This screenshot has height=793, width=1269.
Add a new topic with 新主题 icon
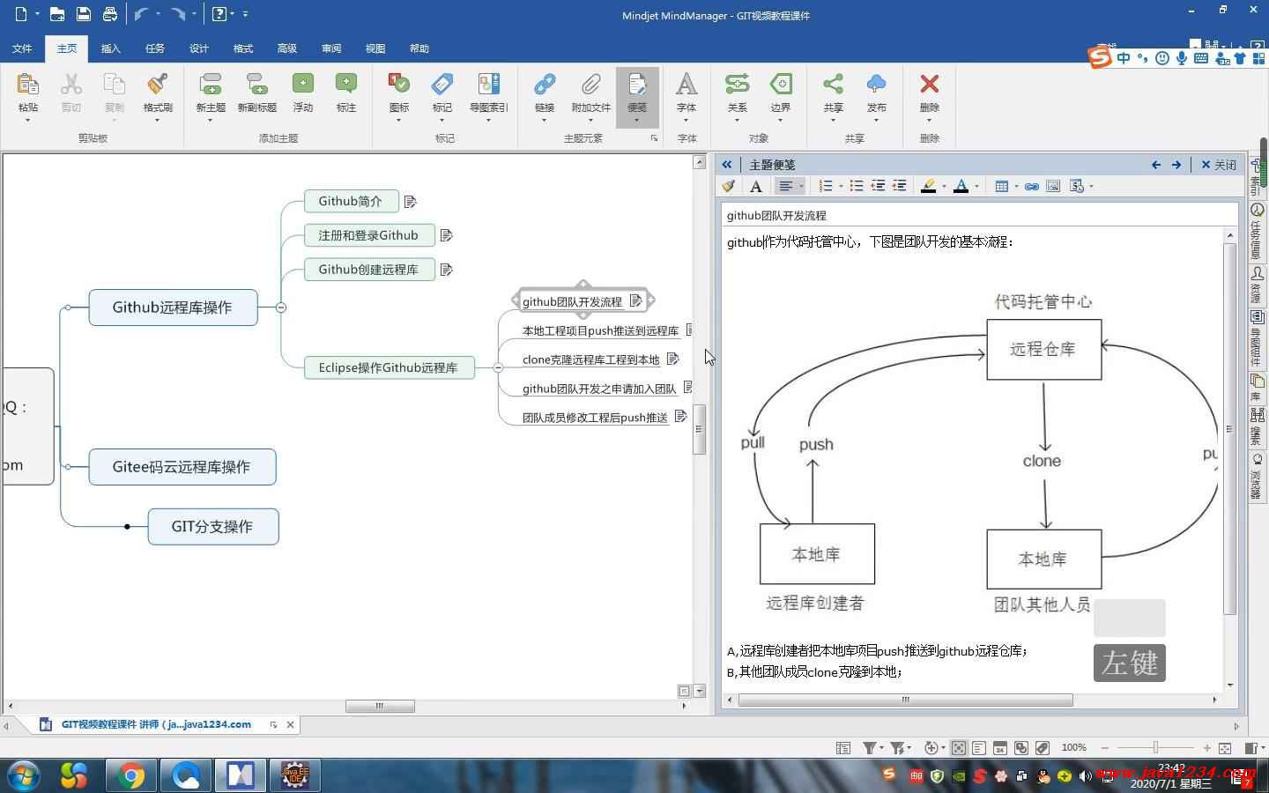pos(211,85)
